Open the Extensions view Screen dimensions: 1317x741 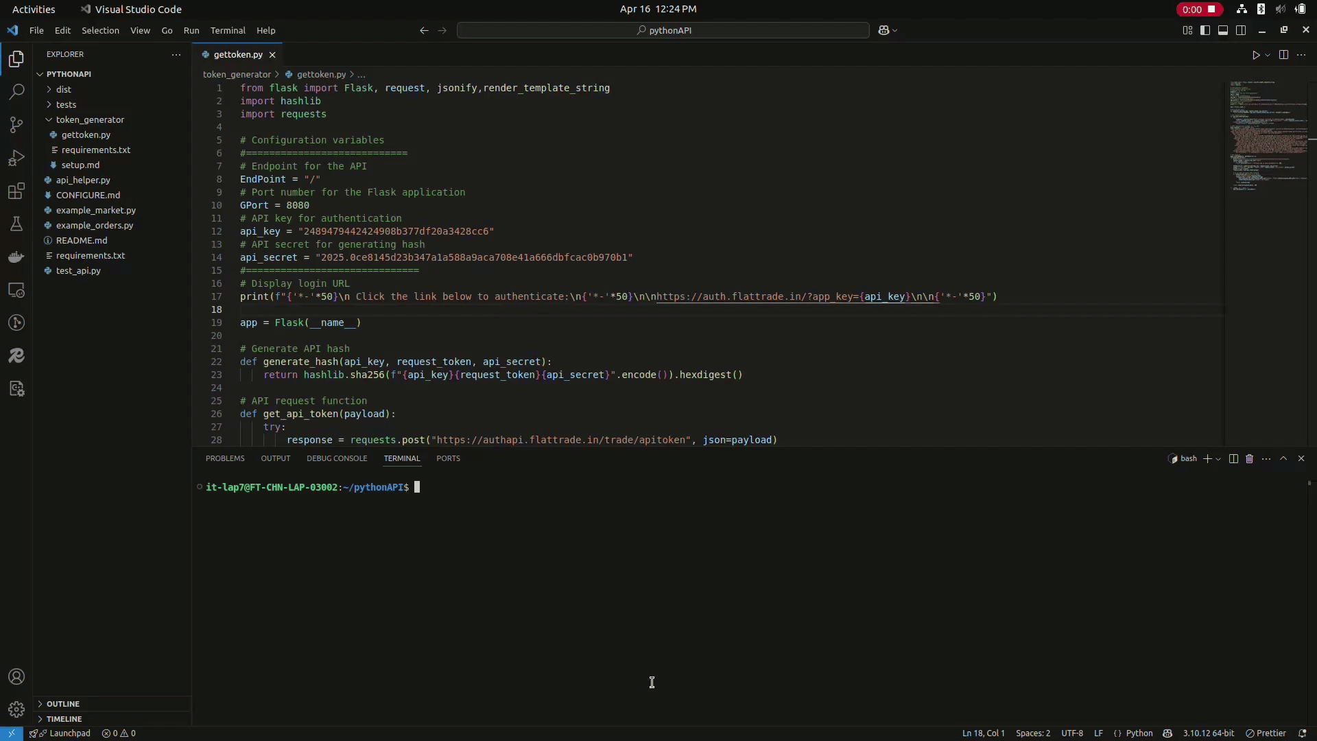coord(16,191)
